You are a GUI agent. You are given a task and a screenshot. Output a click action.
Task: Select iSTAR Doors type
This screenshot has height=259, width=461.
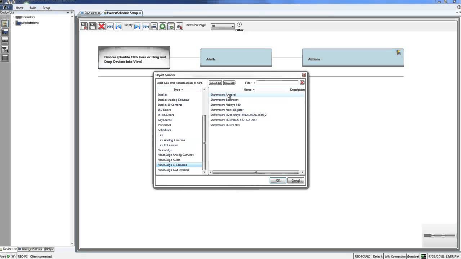[166, 115]
